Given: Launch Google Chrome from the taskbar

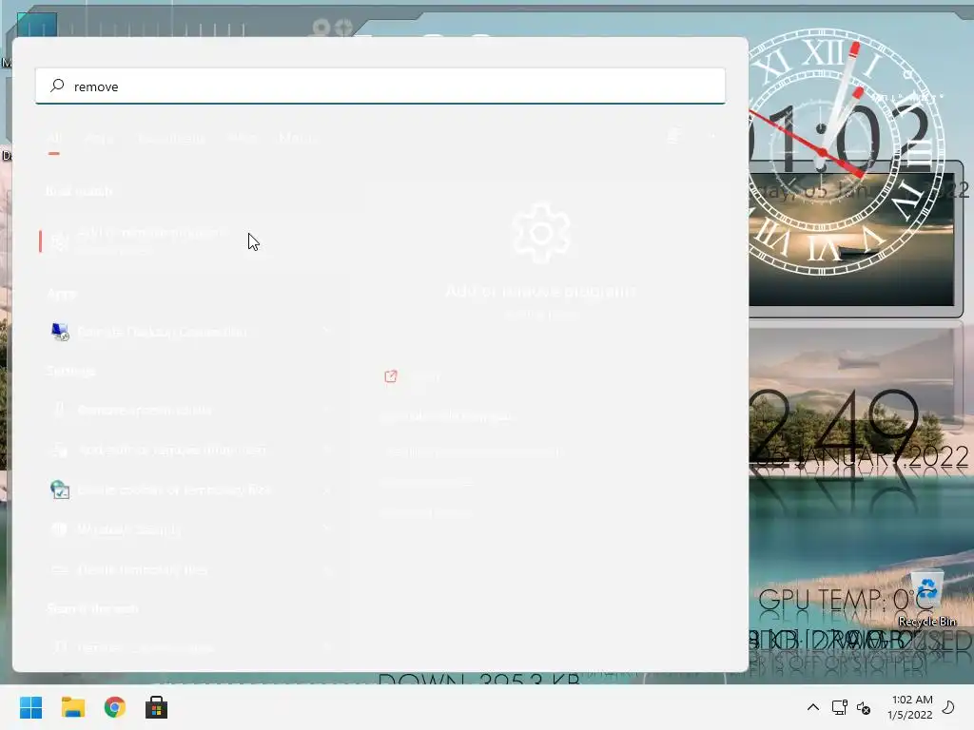Looking at the screenshot, I should pos(115,707).
